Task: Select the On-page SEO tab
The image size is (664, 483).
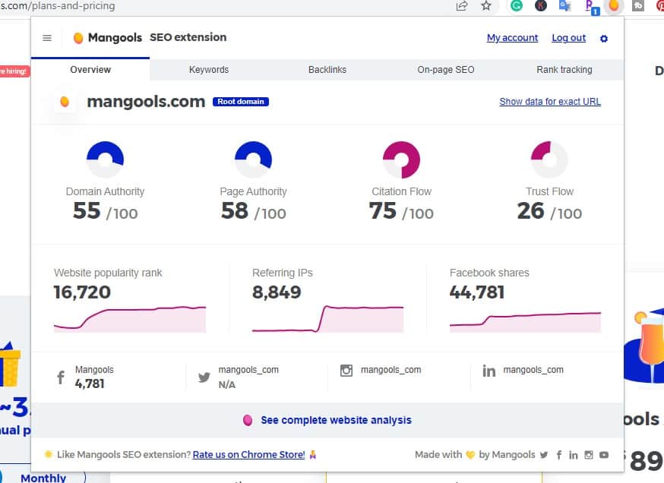Action: click(446, 69)
